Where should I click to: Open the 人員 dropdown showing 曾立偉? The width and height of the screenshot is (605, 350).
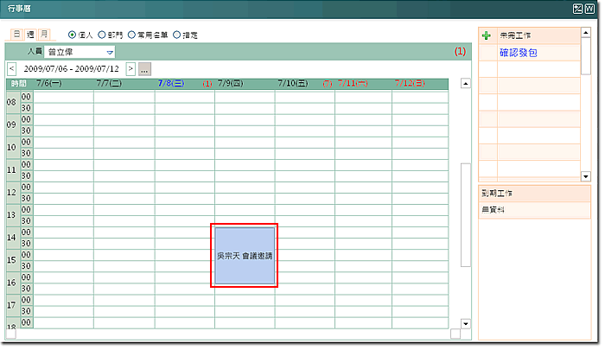[80, 52]
